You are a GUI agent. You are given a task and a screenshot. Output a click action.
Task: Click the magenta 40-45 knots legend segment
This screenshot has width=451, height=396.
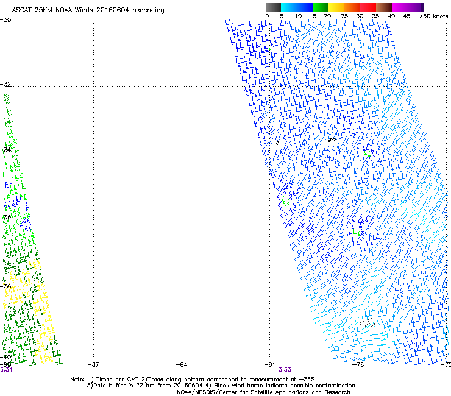(400, 7)
